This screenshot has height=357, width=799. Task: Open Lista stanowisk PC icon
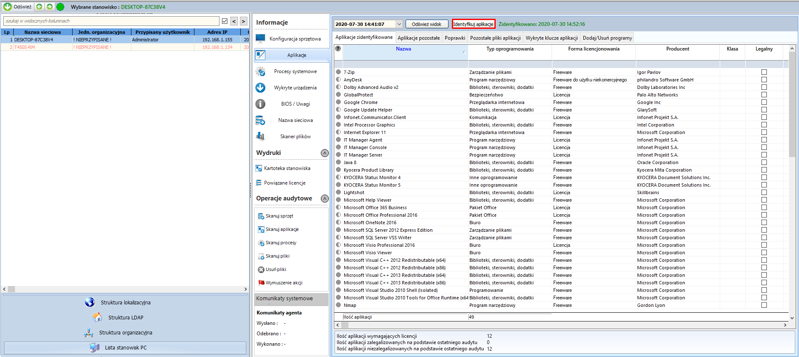click(x=94, y=347)
